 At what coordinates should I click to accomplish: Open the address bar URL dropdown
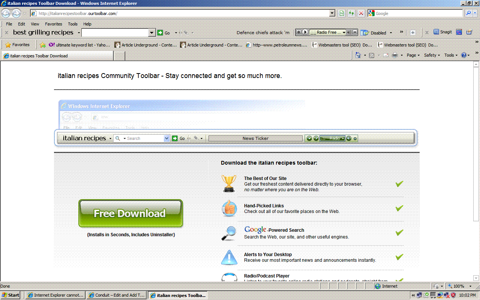tap(332, 13)
